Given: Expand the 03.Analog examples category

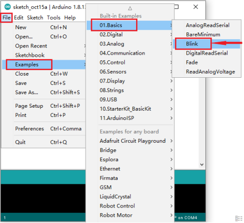Looking at the screenshot, I should [130, 44].
